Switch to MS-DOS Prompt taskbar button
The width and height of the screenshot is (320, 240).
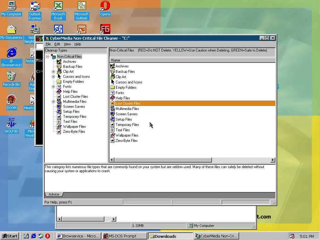124,236
